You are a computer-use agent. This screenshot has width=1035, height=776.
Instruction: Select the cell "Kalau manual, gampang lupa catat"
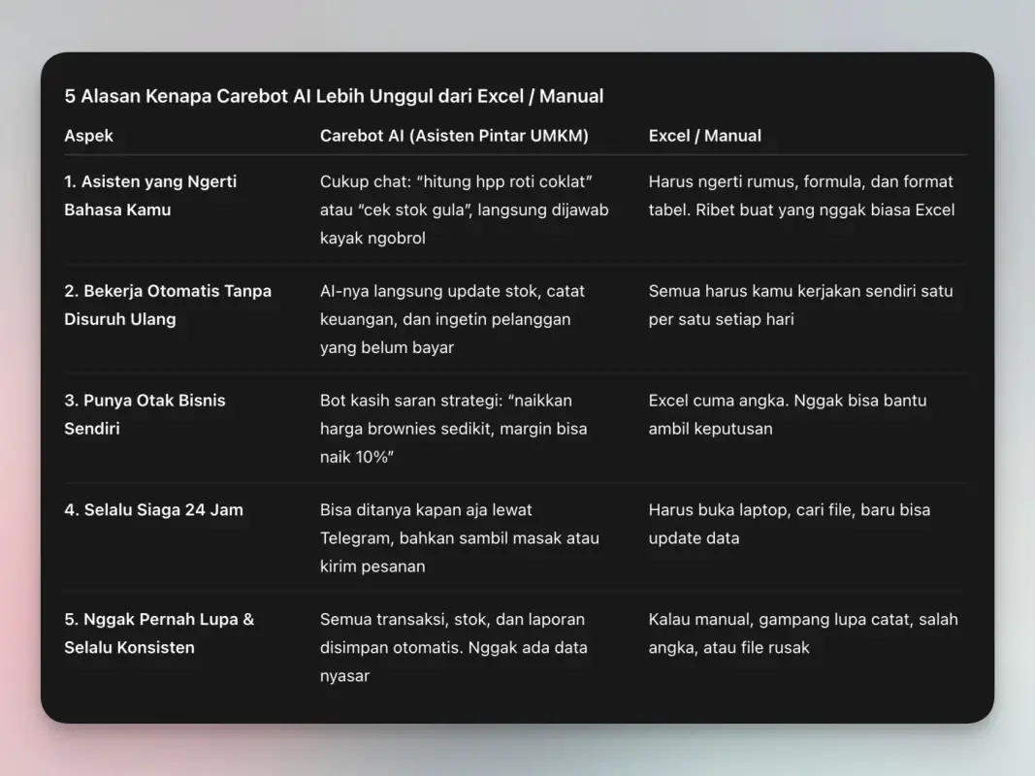point(802,633)
